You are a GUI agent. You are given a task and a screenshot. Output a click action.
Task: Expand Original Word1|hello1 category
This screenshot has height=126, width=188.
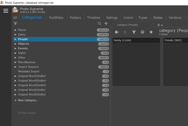coord(15,90)
